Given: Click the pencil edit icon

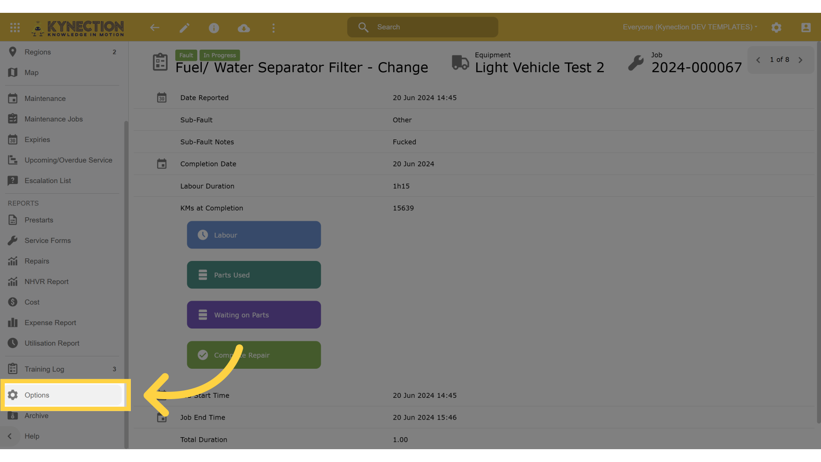Looking at the screenshot, I should (184, 28).
